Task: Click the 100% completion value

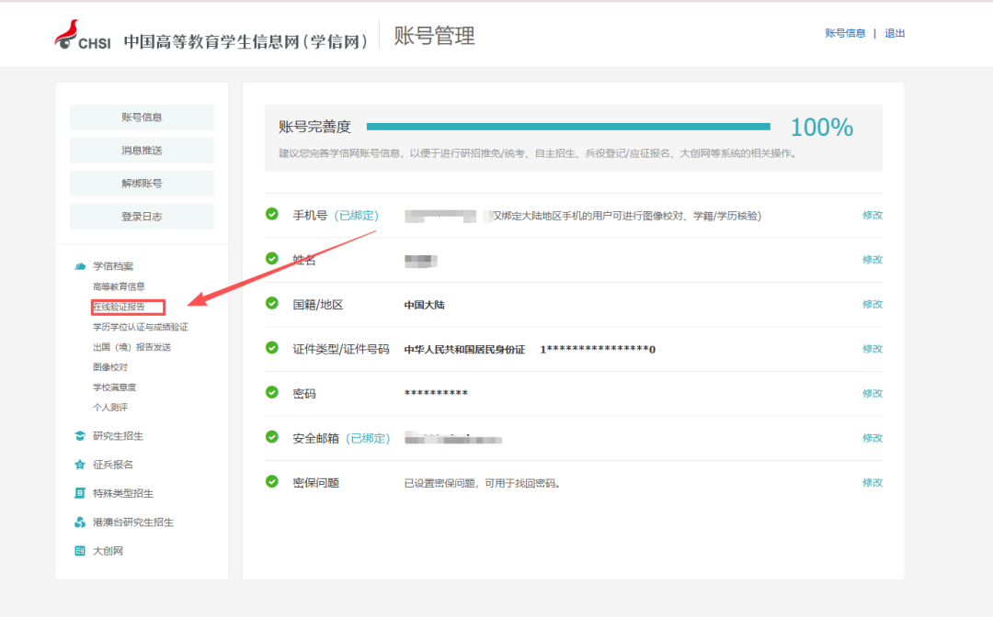Action: [x=821, y=127]
